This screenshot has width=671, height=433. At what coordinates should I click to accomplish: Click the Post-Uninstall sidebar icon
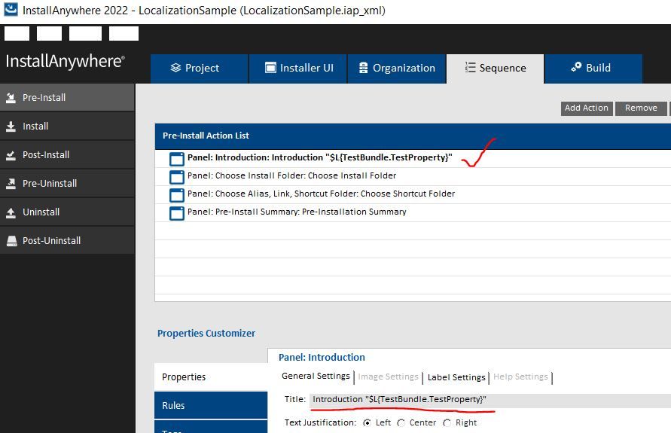click(x=11, y=241)
